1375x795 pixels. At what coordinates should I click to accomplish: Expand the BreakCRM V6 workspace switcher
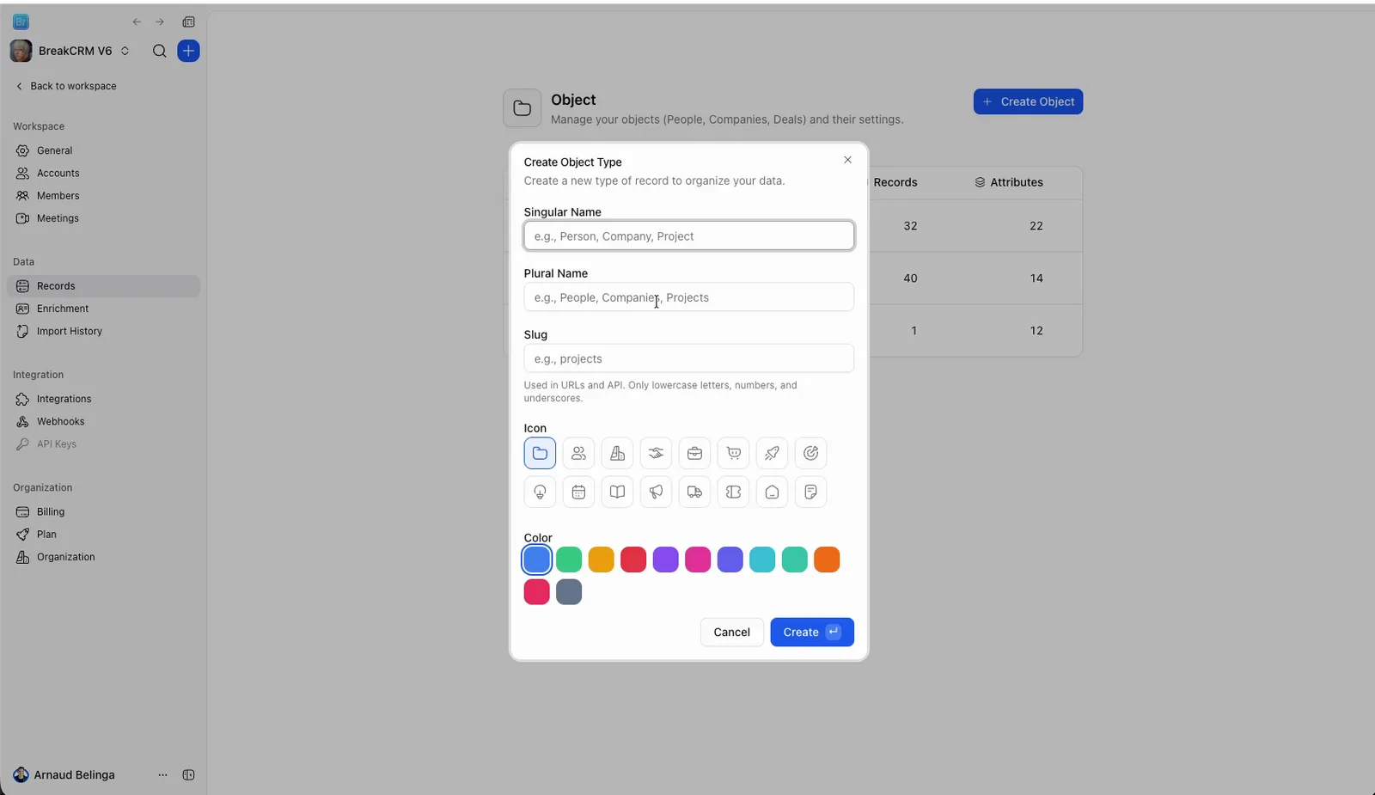70,51
